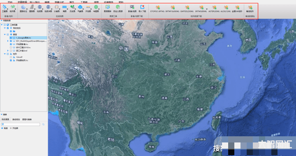Image resolution: width=296 pixels, height=156 pixels.
Task: Enable the .kml layer checkbox
Action: coord(11,50)
